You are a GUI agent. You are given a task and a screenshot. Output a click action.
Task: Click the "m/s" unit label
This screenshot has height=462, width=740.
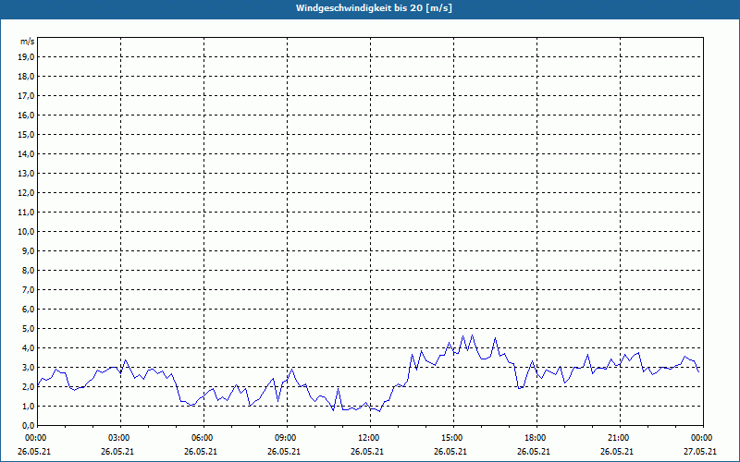[x=28, y=42]
